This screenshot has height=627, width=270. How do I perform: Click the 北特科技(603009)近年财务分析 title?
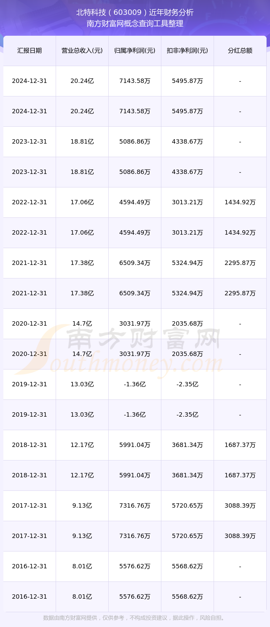(135, 12)
